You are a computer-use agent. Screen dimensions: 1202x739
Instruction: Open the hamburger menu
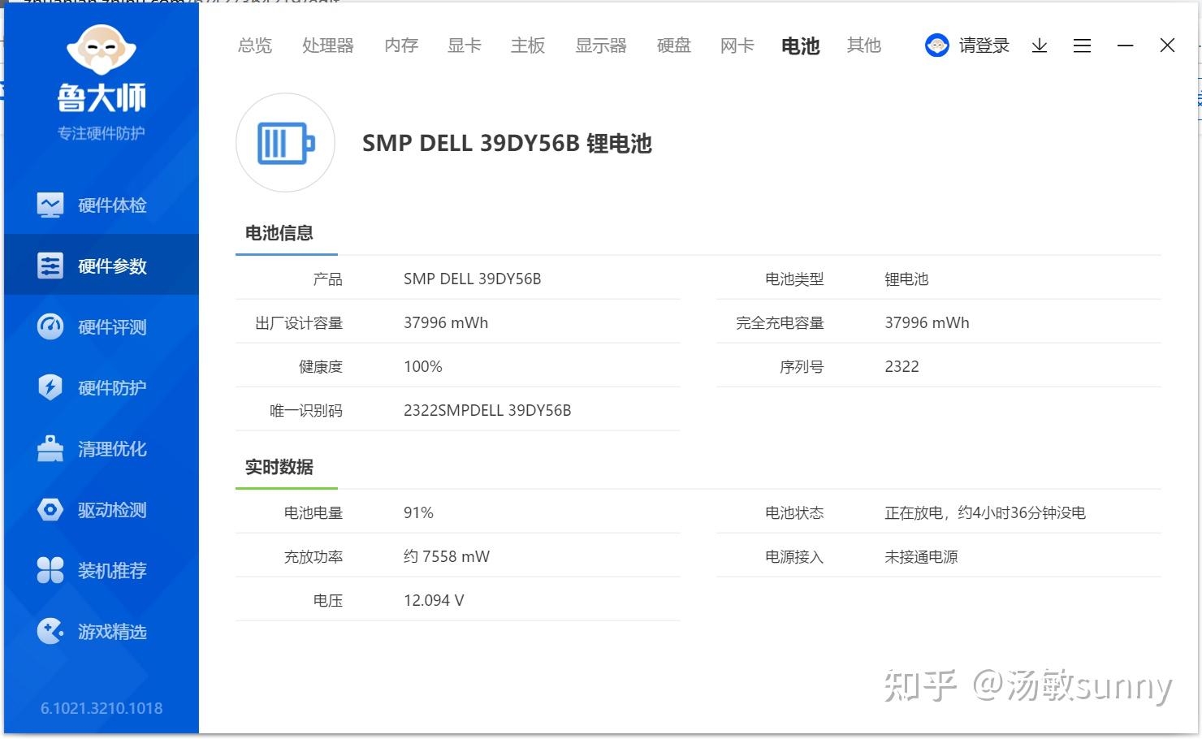1082,45
